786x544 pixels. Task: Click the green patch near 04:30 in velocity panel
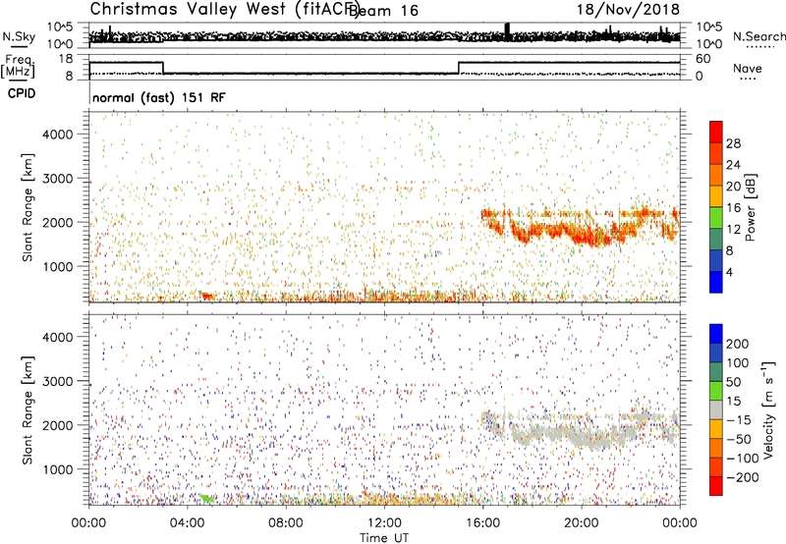[x=207, y=499]
